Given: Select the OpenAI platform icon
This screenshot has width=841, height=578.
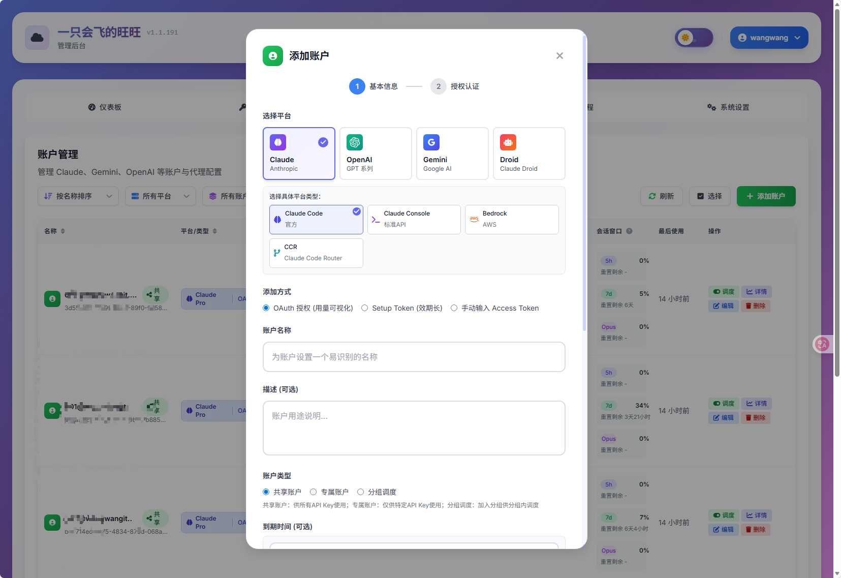Looking at the screenshot, I should tap(355, 142).
